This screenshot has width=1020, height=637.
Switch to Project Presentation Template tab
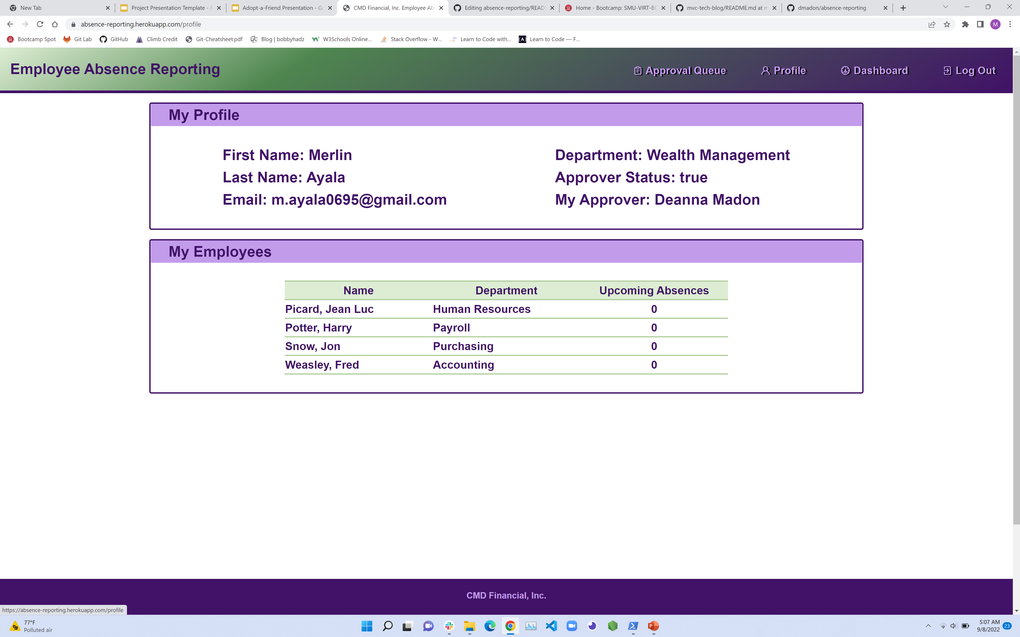pos(170,8)
